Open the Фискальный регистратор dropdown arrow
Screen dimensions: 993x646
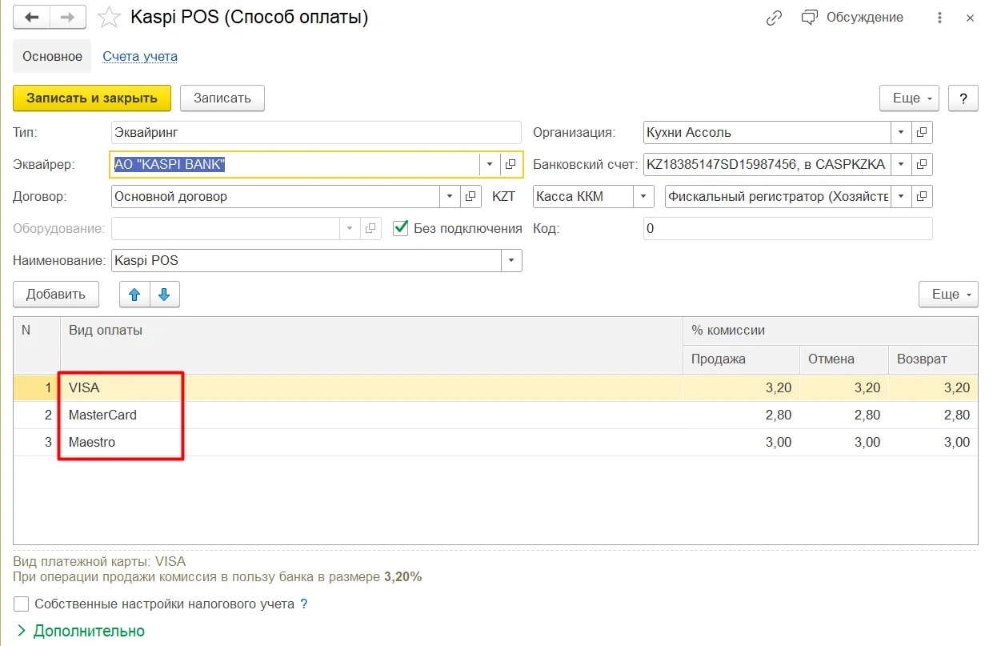point(901,196)
